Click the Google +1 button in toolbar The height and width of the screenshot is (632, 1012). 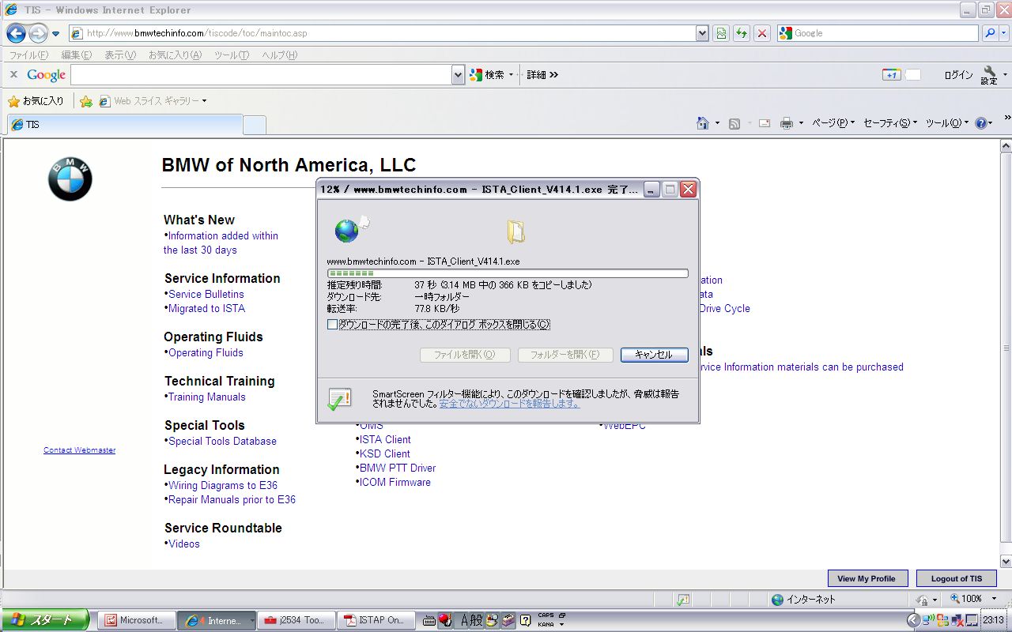point(891,75)
